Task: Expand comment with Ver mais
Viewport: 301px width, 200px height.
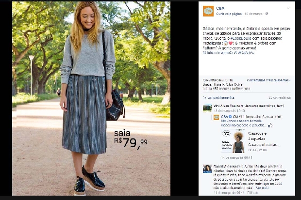Action: [x=262, y=188]
